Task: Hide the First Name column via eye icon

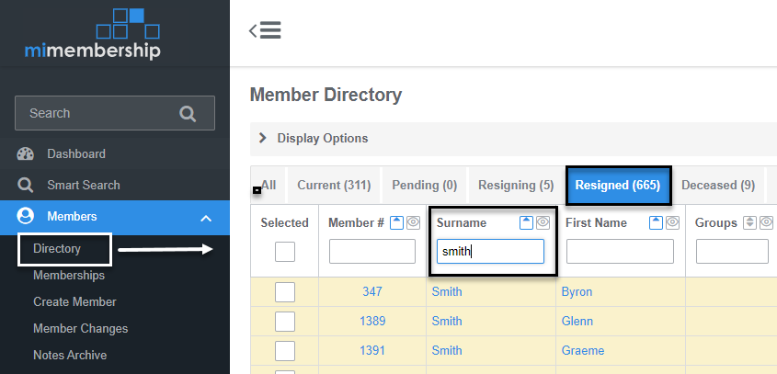Action: (672, 223)
